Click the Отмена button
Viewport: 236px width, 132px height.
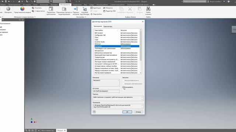click(138, 112)
